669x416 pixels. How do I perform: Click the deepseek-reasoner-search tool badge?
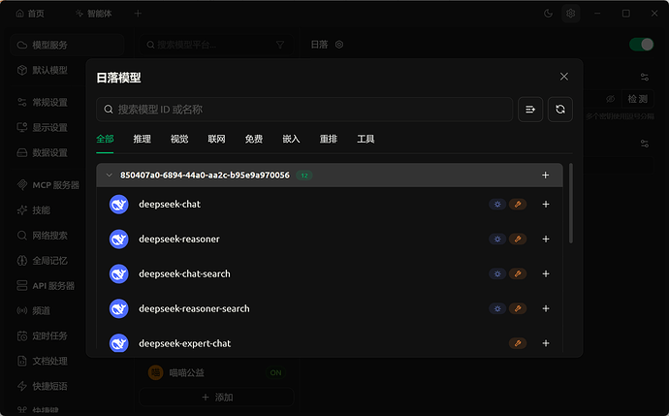tap(518, 308)
